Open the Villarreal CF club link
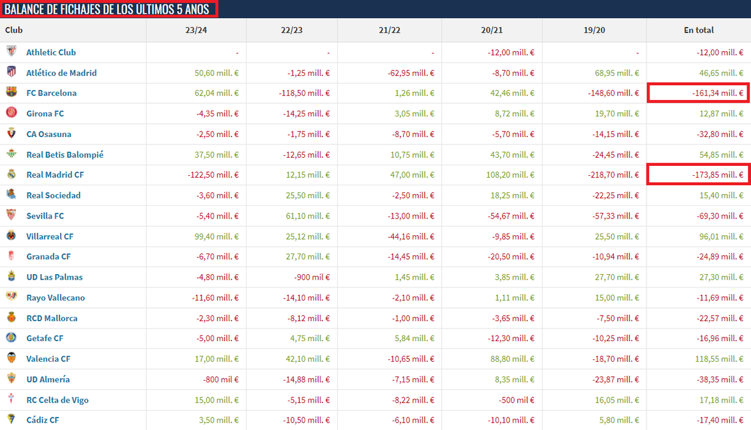Viewport: 751px width, 430px height. 49,237
